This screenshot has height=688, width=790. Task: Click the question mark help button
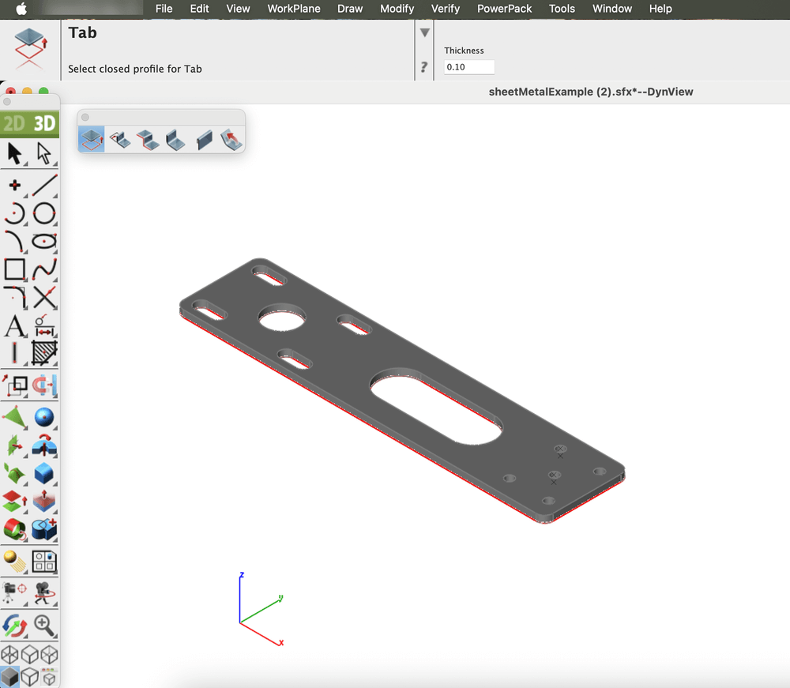(424, 67)
